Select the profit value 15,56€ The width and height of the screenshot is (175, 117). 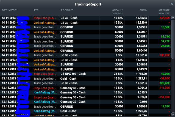pos(165,27)
